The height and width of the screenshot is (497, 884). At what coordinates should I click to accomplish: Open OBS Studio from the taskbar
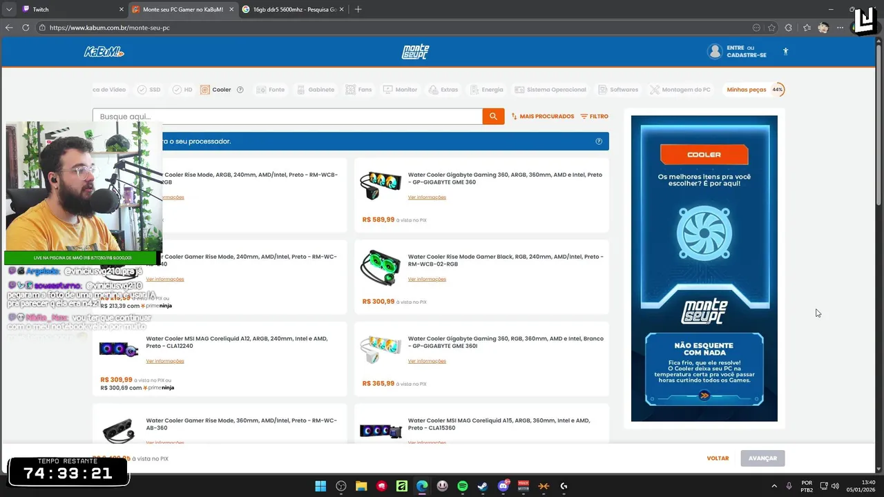tap(341, 486)
